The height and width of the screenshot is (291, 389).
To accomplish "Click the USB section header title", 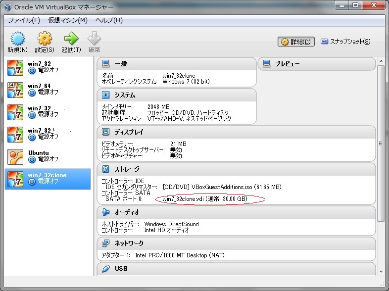I will pos(121,268).
